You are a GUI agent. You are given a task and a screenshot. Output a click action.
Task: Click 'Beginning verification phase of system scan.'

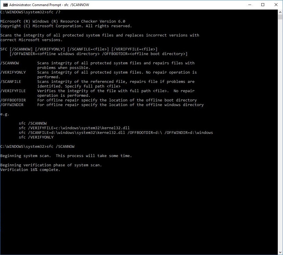51,165
